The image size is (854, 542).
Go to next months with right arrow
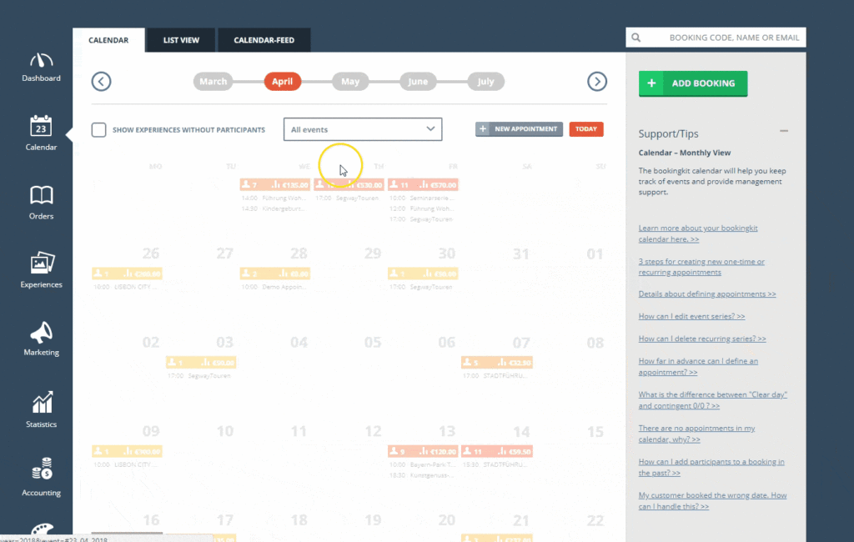coord(597,82)
